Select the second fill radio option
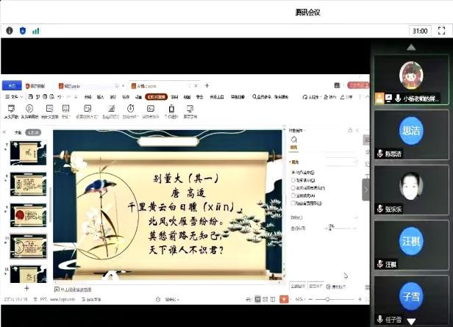Image resolution: width=453 pixels, height=327 pixels. coord(293,179)
